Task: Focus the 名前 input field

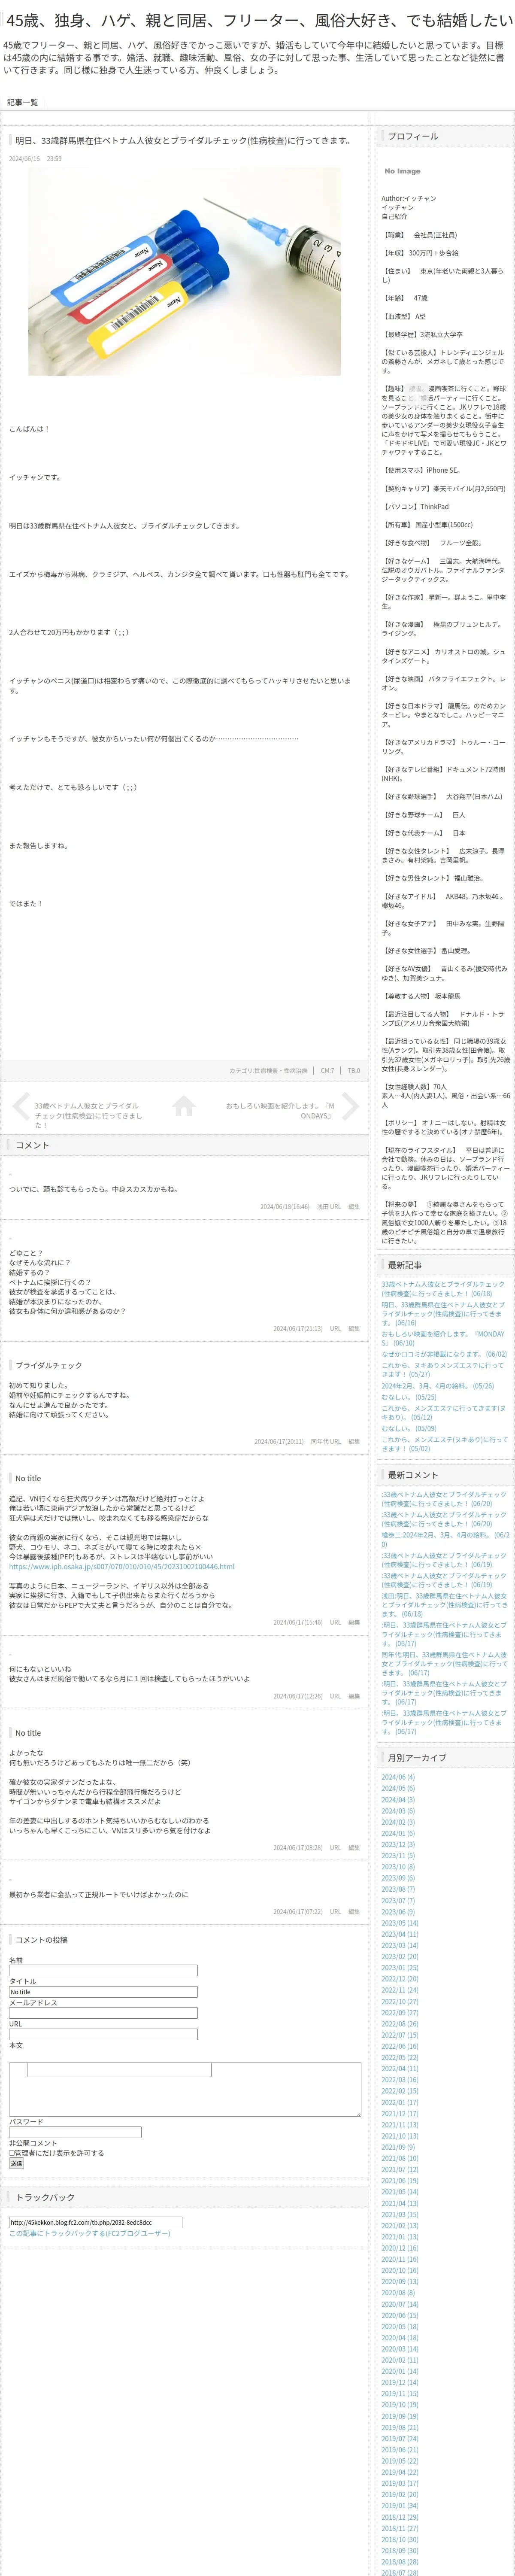Action: [103, 1971]
